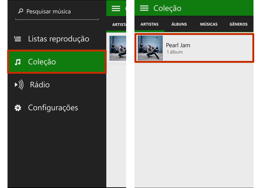
Task: Click band photo thumbnail in middle panel
Action: point(118,48)
